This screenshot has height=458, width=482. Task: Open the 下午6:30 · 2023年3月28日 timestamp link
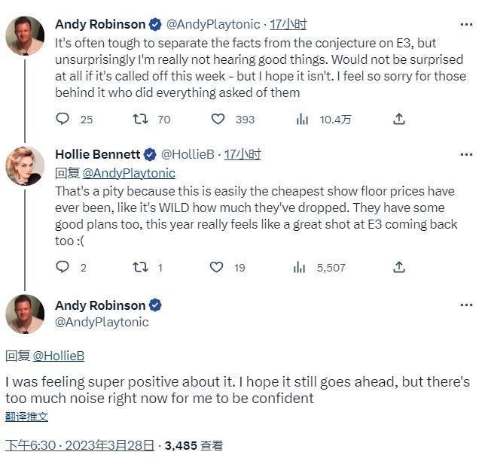[x=81, y=445]
